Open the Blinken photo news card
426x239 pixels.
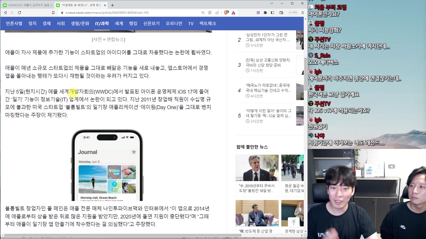pos(257,168)
